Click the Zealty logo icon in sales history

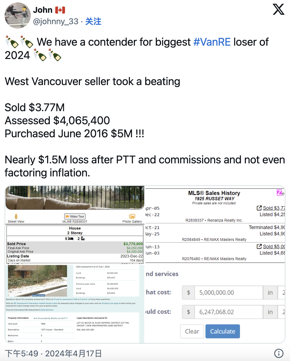point(279,193)
